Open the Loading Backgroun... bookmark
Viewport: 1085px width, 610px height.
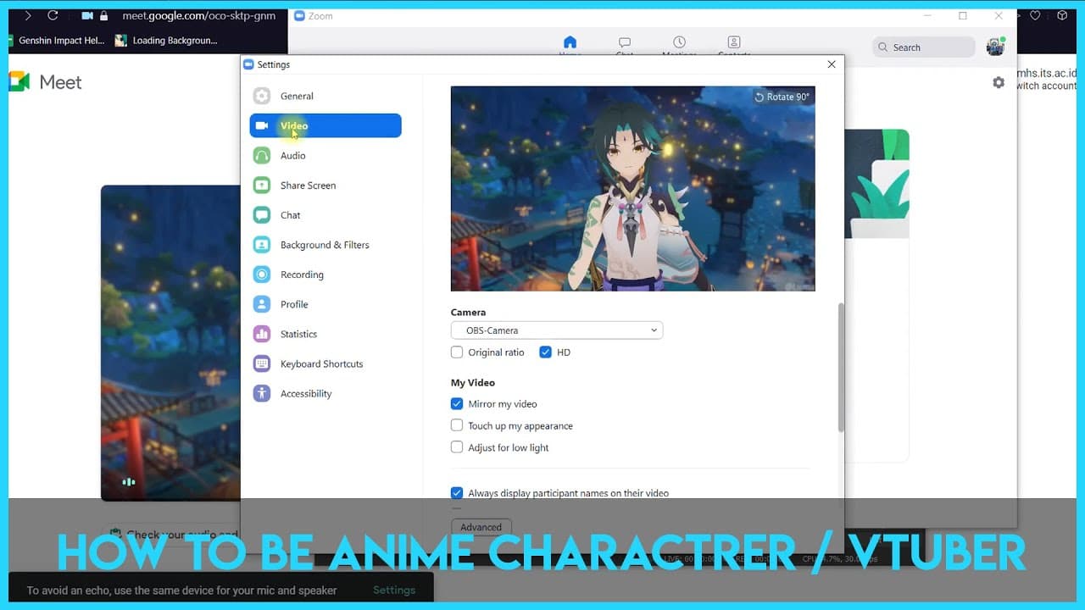(x=166, y=40)
